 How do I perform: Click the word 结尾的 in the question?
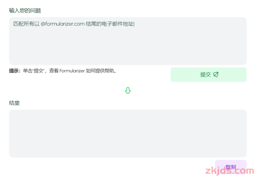pos(93,24)
